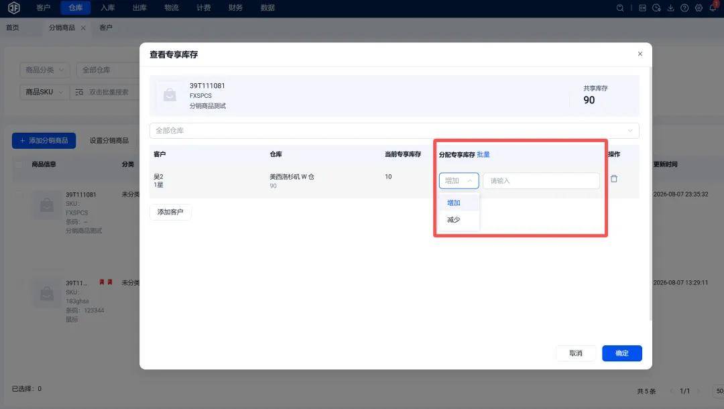This screenshot has height=409, width=724.
Task: Open the 商品分类 filter dropdown
Action: click(x=45, y=70)
